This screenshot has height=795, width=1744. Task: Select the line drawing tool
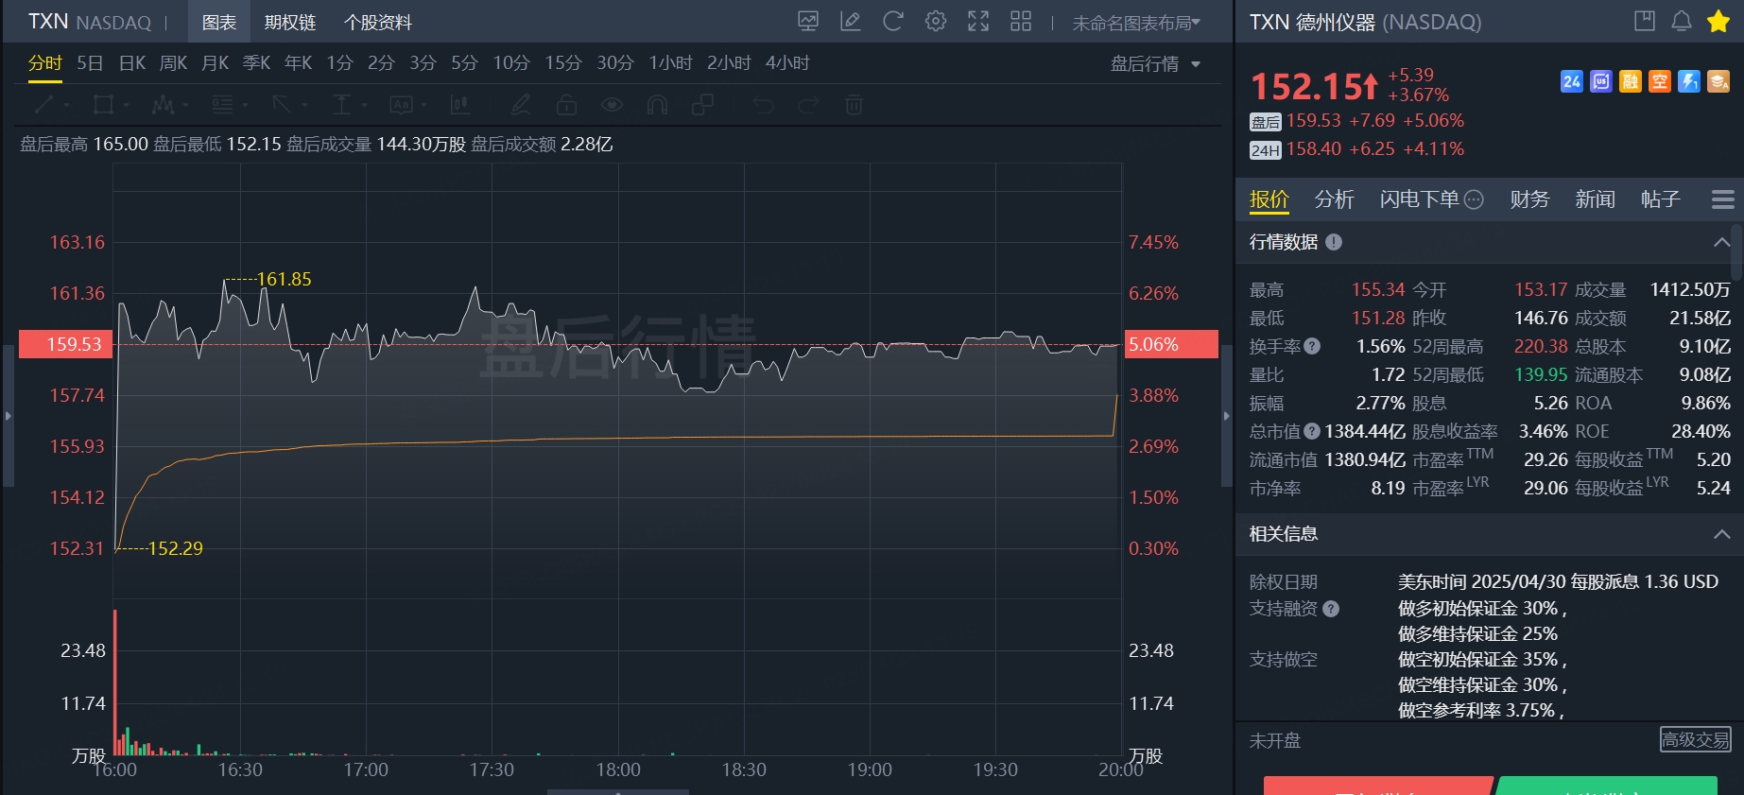(43, 104)
